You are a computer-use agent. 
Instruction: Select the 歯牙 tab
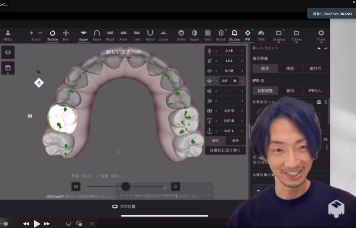coord(265,69)
